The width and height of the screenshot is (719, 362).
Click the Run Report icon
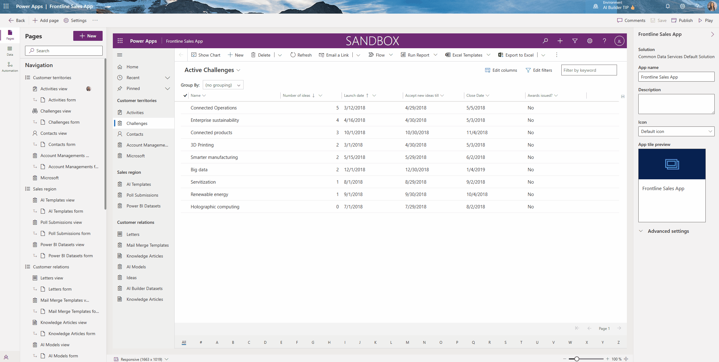(403, 55)
